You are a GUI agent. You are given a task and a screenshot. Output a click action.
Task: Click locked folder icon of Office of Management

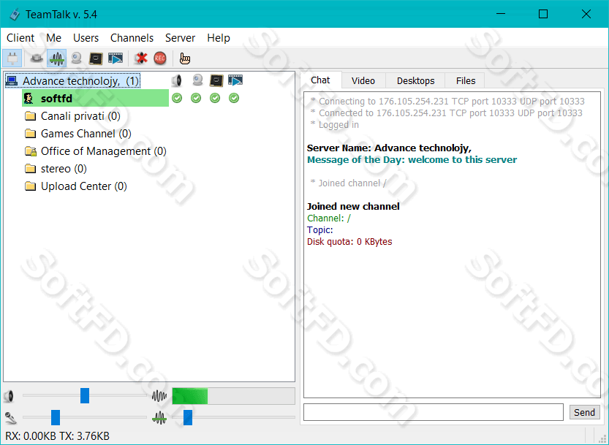[x=30, y=151]
